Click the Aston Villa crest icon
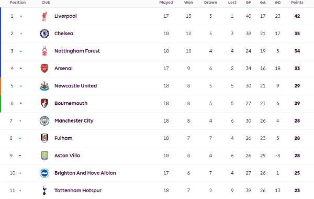 [x=44, y=156]
